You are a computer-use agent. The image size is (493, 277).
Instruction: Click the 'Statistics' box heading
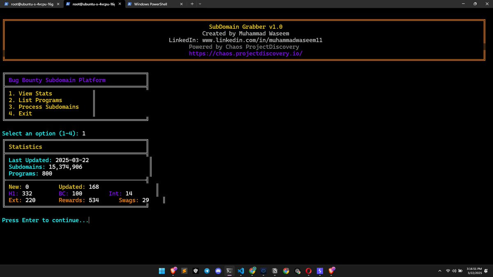[x=25, y=147]
